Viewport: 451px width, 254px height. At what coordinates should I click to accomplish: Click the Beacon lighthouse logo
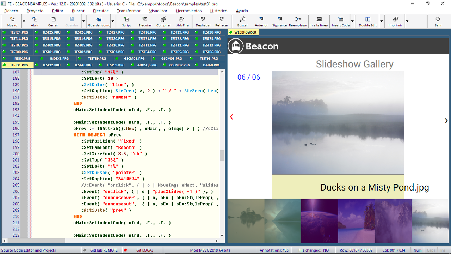point(236,46)
